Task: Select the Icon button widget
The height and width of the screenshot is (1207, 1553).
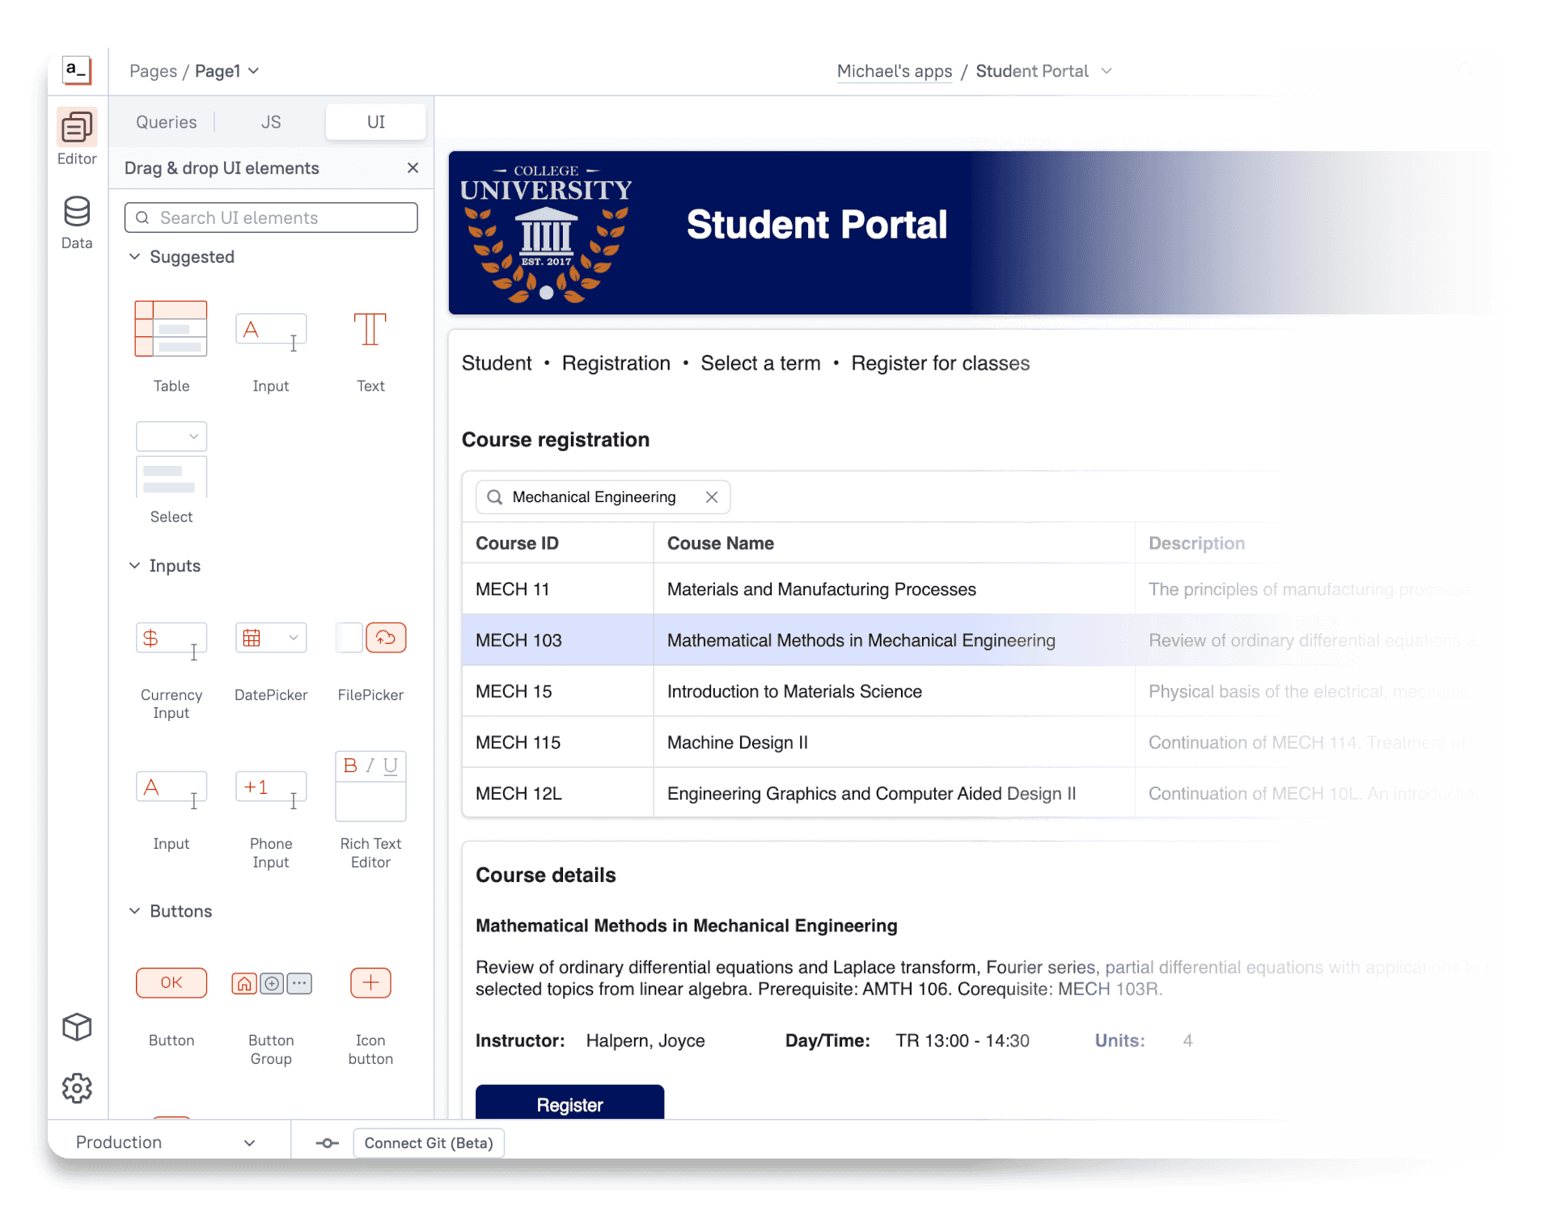Action: pos(370,983)
